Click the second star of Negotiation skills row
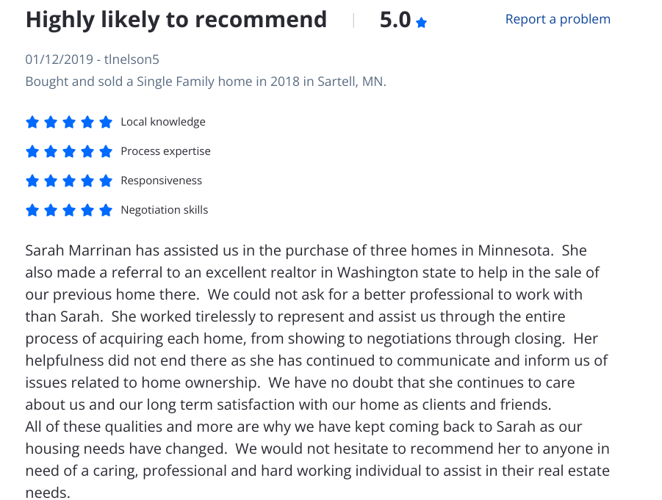Image resolution: width=662 pixels, height=500 pixels. (x=51, y=210)
